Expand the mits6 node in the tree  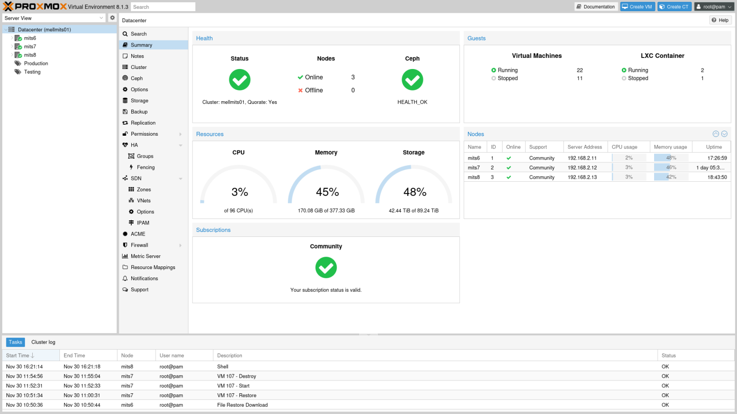(12, 38)
